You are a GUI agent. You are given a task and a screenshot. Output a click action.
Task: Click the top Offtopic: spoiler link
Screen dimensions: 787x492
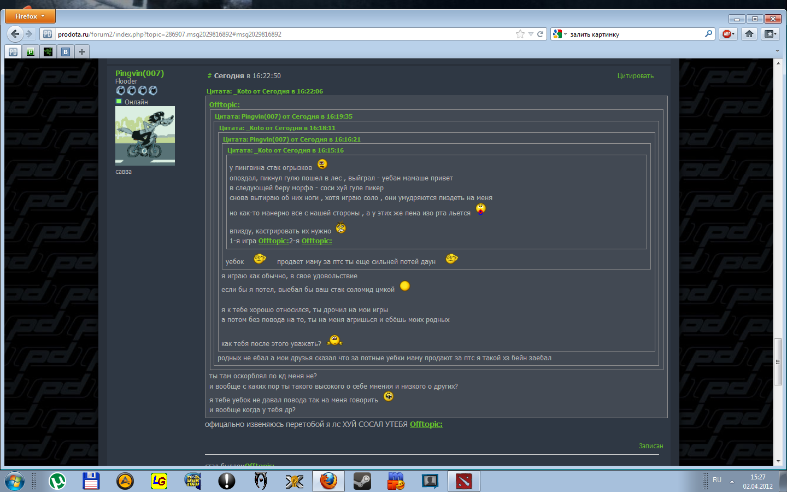coord(224,104)
